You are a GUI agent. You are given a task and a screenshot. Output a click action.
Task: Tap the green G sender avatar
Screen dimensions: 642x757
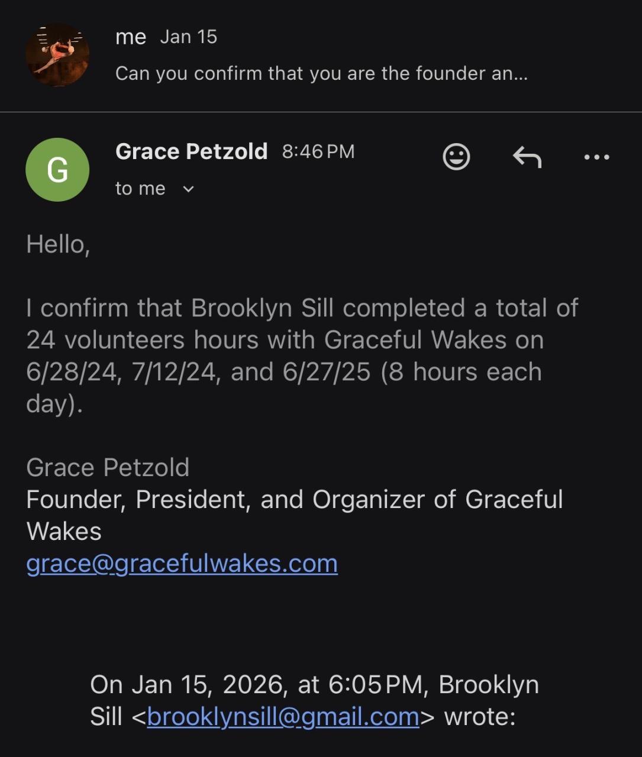(57, 170)
